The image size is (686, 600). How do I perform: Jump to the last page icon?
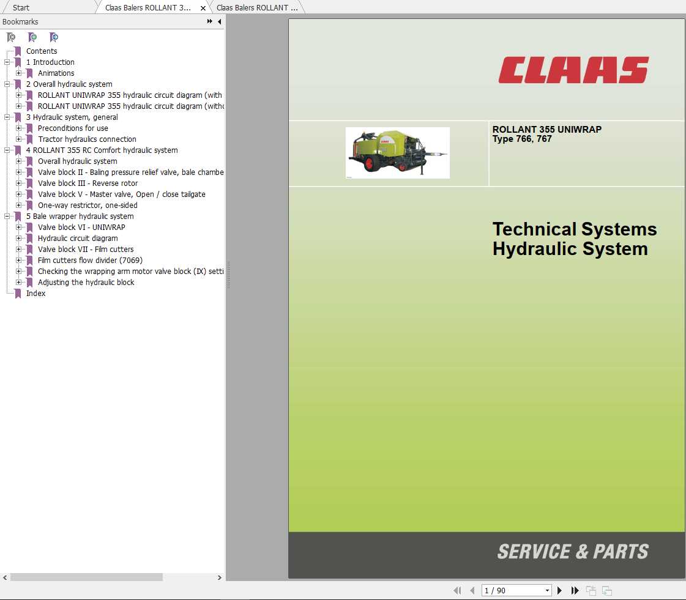[x=575, y=590]
